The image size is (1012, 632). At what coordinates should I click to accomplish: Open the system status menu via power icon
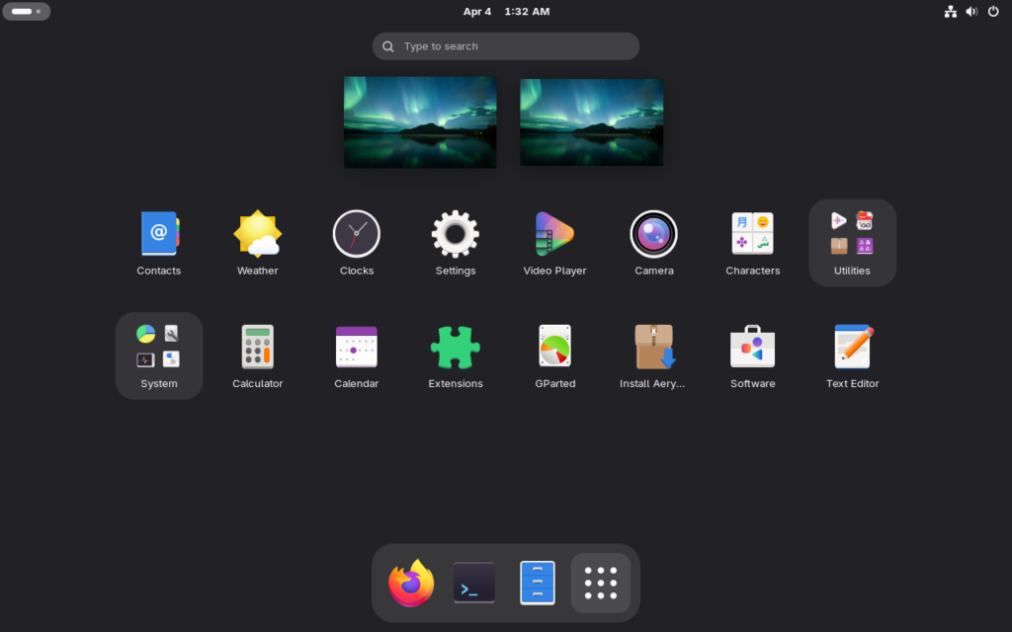[x=993, y=12]
